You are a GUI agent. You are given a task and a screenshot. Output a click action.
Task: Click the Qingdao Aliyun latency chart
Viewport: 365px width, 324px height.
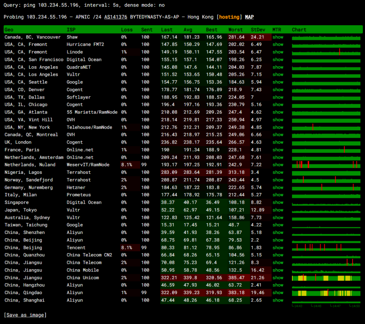point(326,293)
